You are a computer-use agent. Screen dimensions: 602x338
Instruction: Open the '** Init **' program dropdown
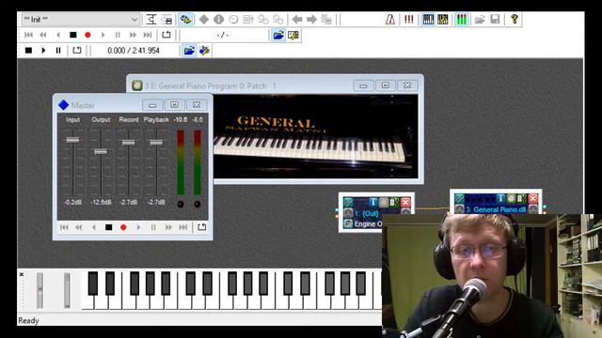(x=80, y=19)
